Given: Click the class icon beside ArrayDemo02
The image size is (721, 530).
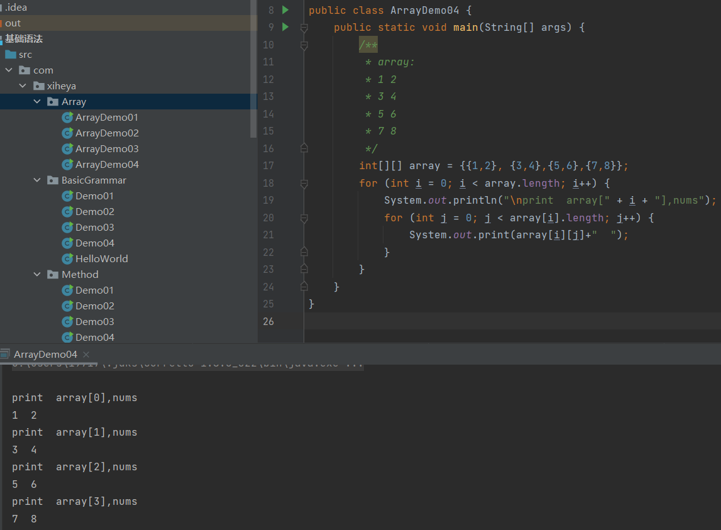Looking at the screenshot, I should 68,133.
